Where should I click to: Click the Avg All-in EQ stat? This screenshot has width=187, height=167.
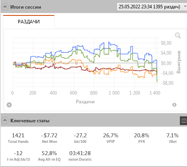pos(49,156)
